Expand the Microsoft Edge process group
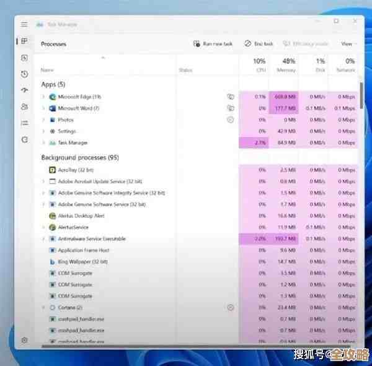 [43, 97]
